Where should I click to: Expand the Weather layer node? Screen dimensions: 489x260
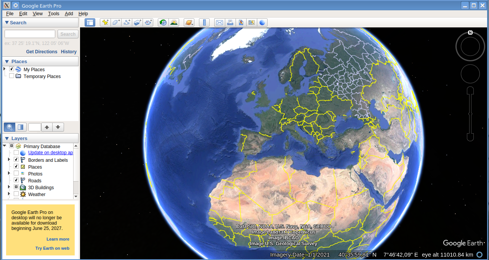pyautogui.click(x=9, y=194)
